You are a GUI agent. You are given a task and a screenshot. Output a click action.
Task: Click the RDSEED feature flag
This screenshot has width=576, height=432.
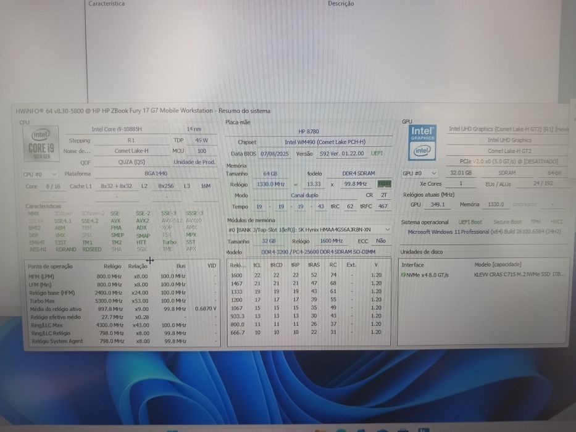point(92,249)
